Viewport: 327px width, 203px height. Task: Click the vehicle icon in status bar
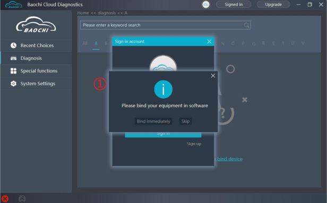tap(22, 199)
